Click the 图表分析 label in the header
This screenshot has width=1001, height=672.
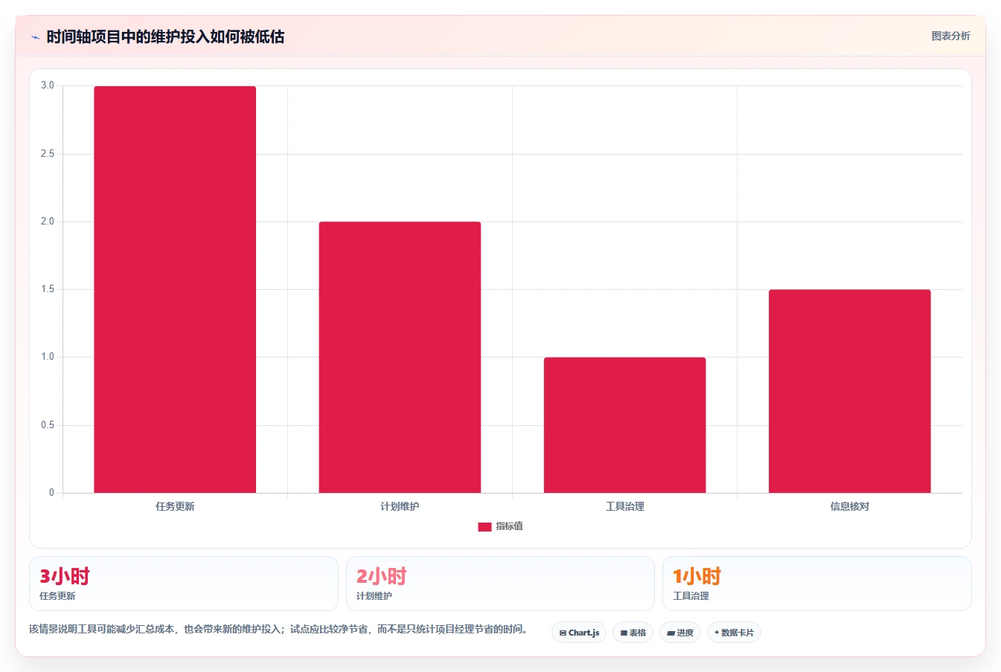point(950,36)
